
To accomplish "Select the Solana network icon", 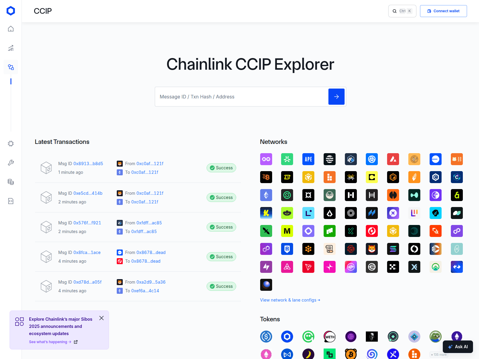I will pos(393,249).
